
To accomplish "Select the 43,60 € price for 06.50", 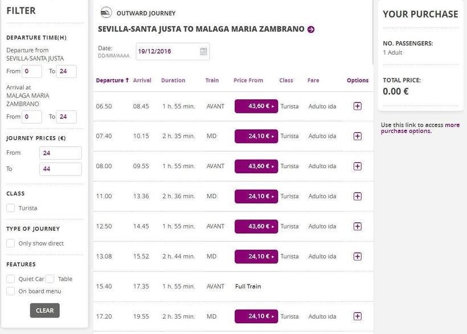I will [256, 106].
